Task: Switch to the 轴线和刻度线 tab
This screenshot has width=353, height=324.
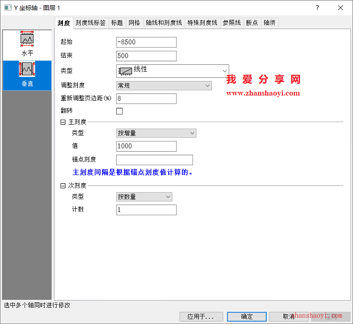Action: [164, 23]
